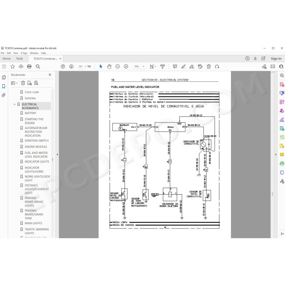
Task: Rotate the page view clockwise
Action: (217, 66)
